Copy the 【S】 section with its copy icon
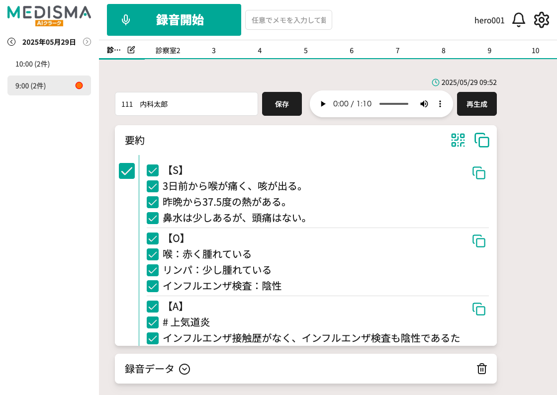Image resolution: width=557 pixels, height=395 pixels. (479, 173)
